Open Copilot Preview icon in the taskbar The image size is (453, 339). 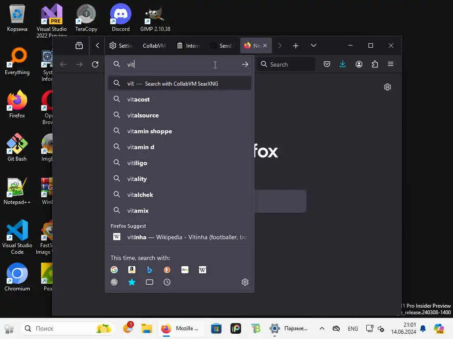tap(439, 328)
